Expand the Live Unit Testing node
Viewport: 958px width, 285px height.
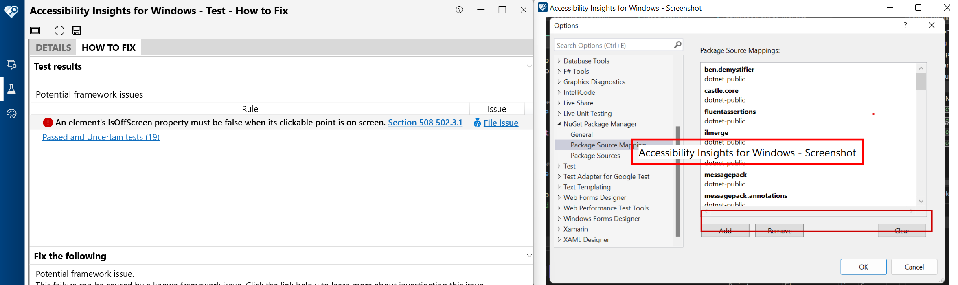[559, 114]
